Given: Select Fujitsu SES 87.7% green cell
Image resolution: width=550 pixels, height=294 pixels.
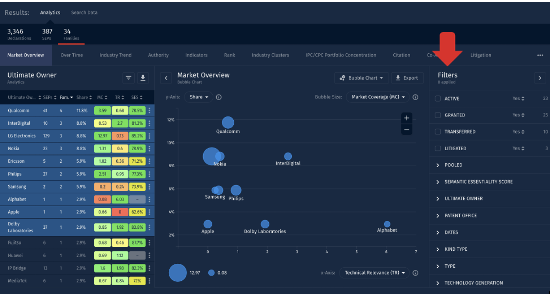Looking at the screenshot, I should click(x=137, y=242).
